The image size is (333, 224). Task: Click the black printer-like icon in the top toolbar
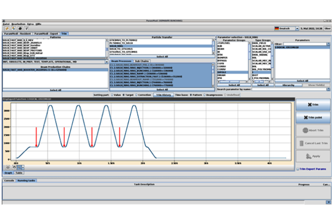pos(20,28)
